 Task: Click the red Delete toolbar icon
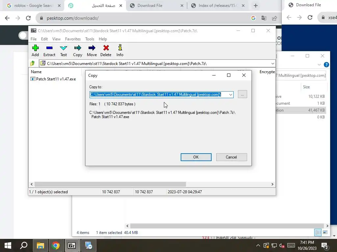tap(106, 51)
